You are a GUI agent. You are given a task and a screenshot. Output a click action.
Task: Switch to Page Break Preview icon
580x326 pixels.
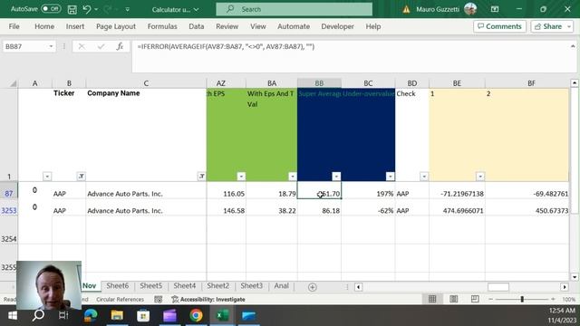(475, 299)
